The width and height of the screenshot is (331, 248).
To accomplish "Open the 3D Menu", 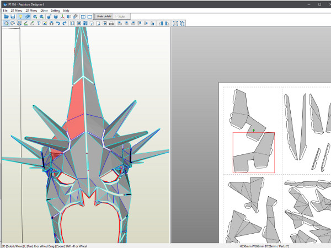I will tap(17, 10).
